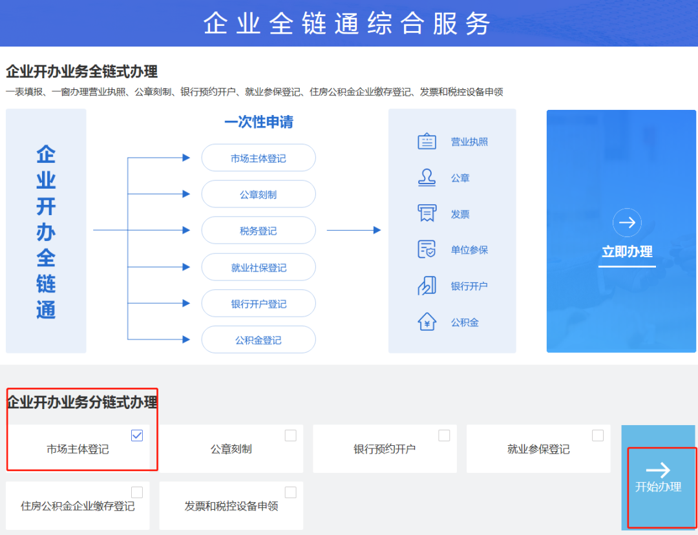Viewport: 698px width, 535px height.
Task: Click the 公章 stamp icon
Action: [427, 178]
